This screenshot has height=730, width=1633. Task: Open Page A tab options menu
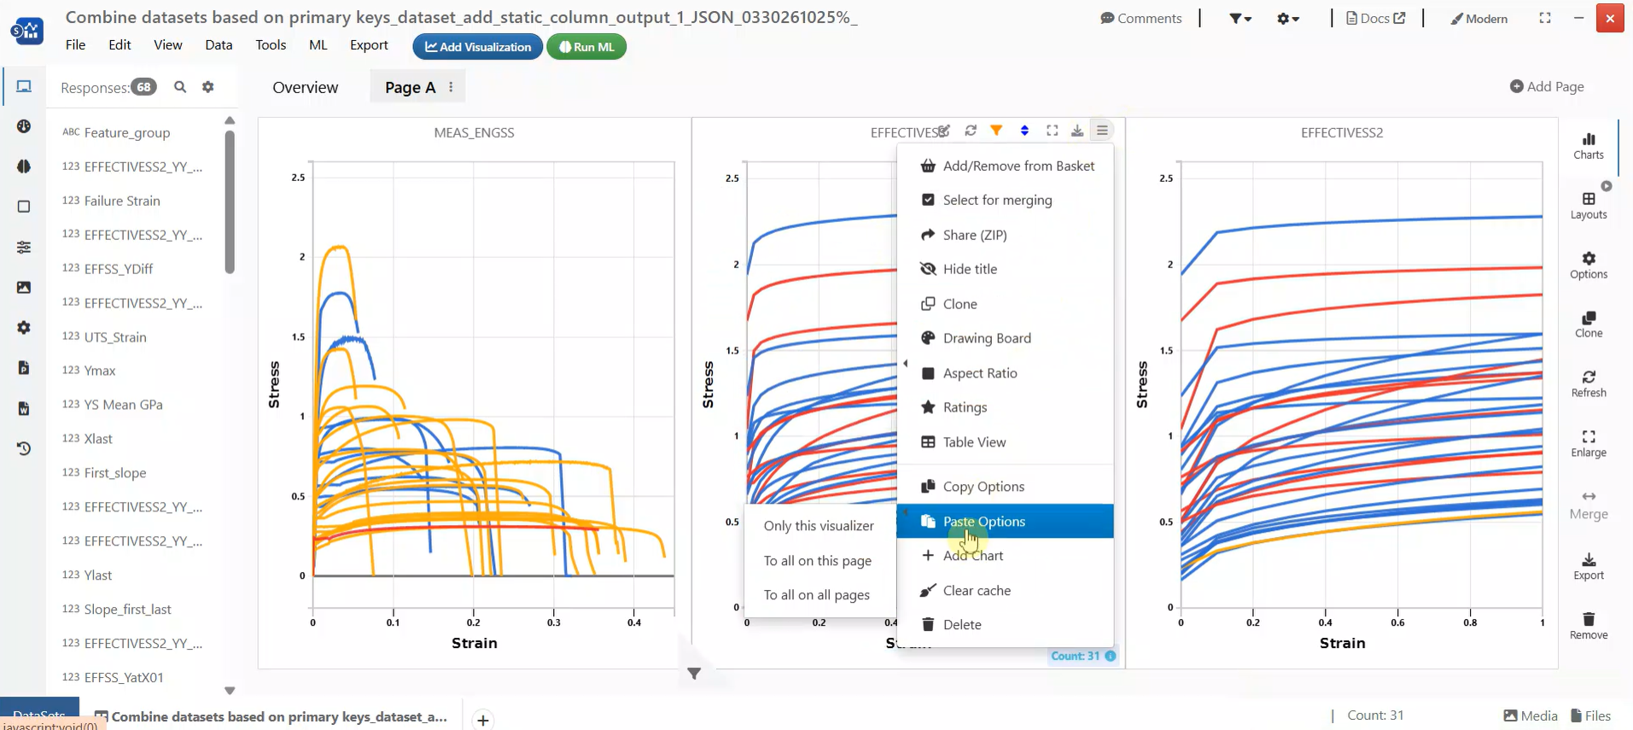pos(451,87)
